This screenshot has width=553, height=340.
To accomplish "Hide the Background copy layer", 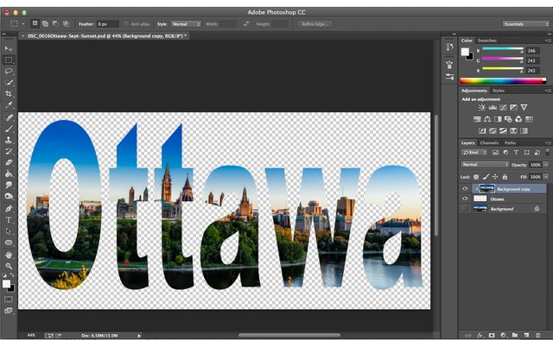I will coord(465,189).
